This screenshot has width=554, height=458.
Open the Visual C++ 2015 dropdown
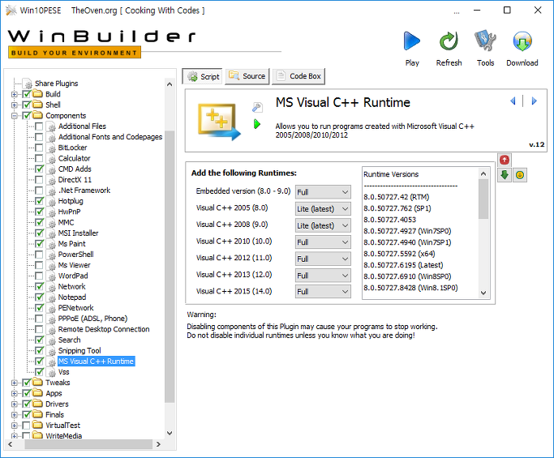pos(323,292)
